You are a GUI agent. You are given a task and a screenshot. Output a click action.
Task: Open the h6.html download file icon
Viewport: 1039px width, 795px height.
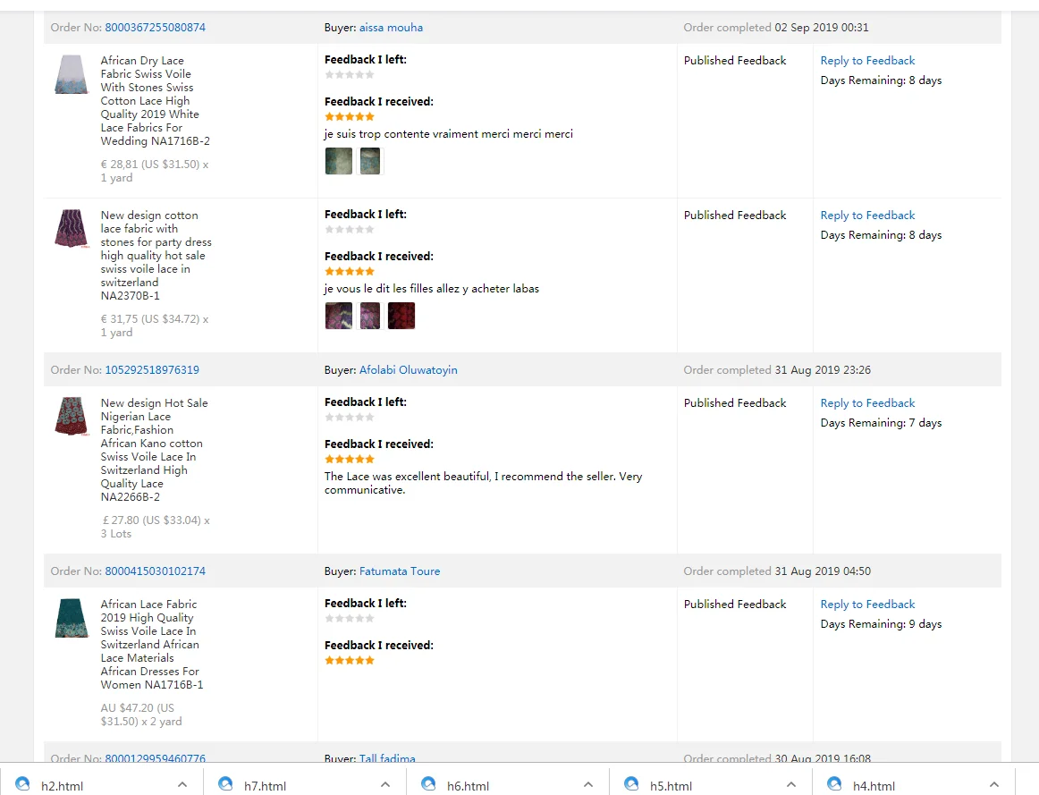tap(429, 784)
